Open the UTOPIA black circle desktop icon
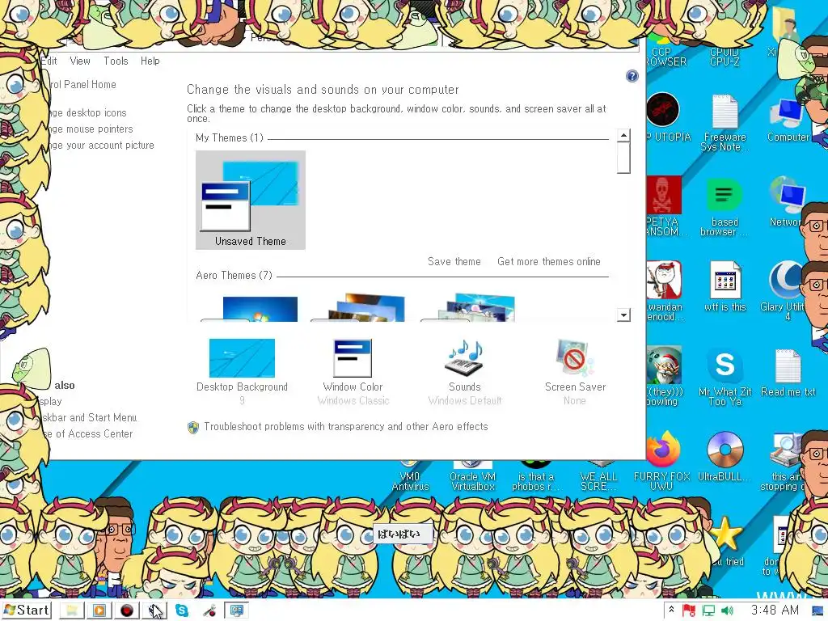 663,109
